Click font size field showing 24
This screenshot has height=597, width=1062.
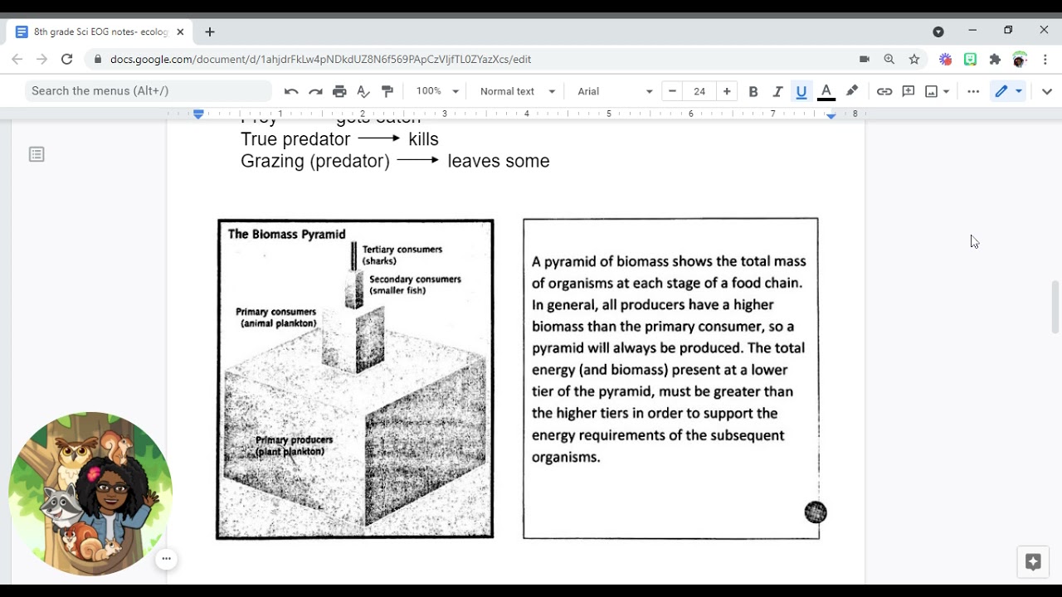pyautogui.click(x=699, y=91)
